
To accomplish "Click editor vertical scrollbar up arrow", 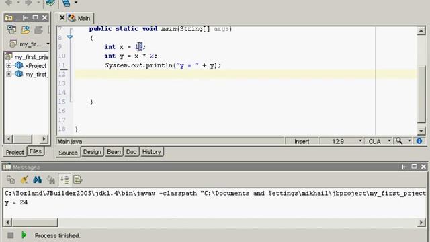I will pos(421,30).
